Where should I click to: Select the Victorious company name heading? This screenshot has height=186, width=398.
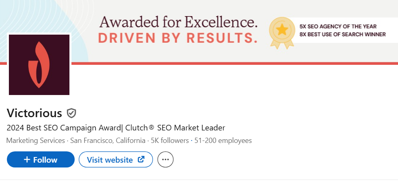point(34,113)
